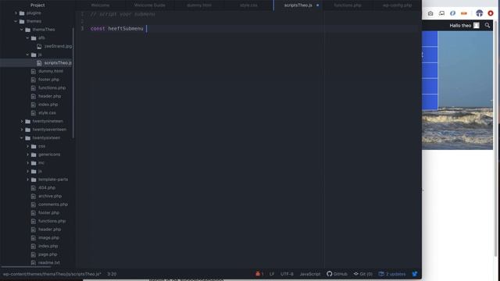
Task: Open the GitHub panel from status bar
Action: [x=337, y=274]
